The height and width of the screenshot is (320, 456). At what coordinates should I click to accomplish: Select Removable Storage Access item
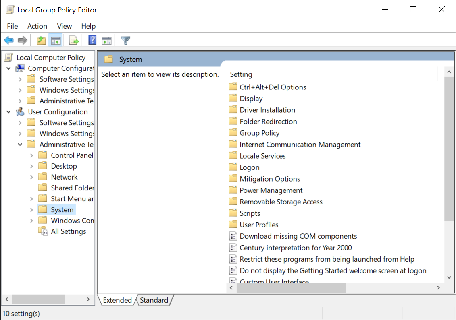point(281,202)
